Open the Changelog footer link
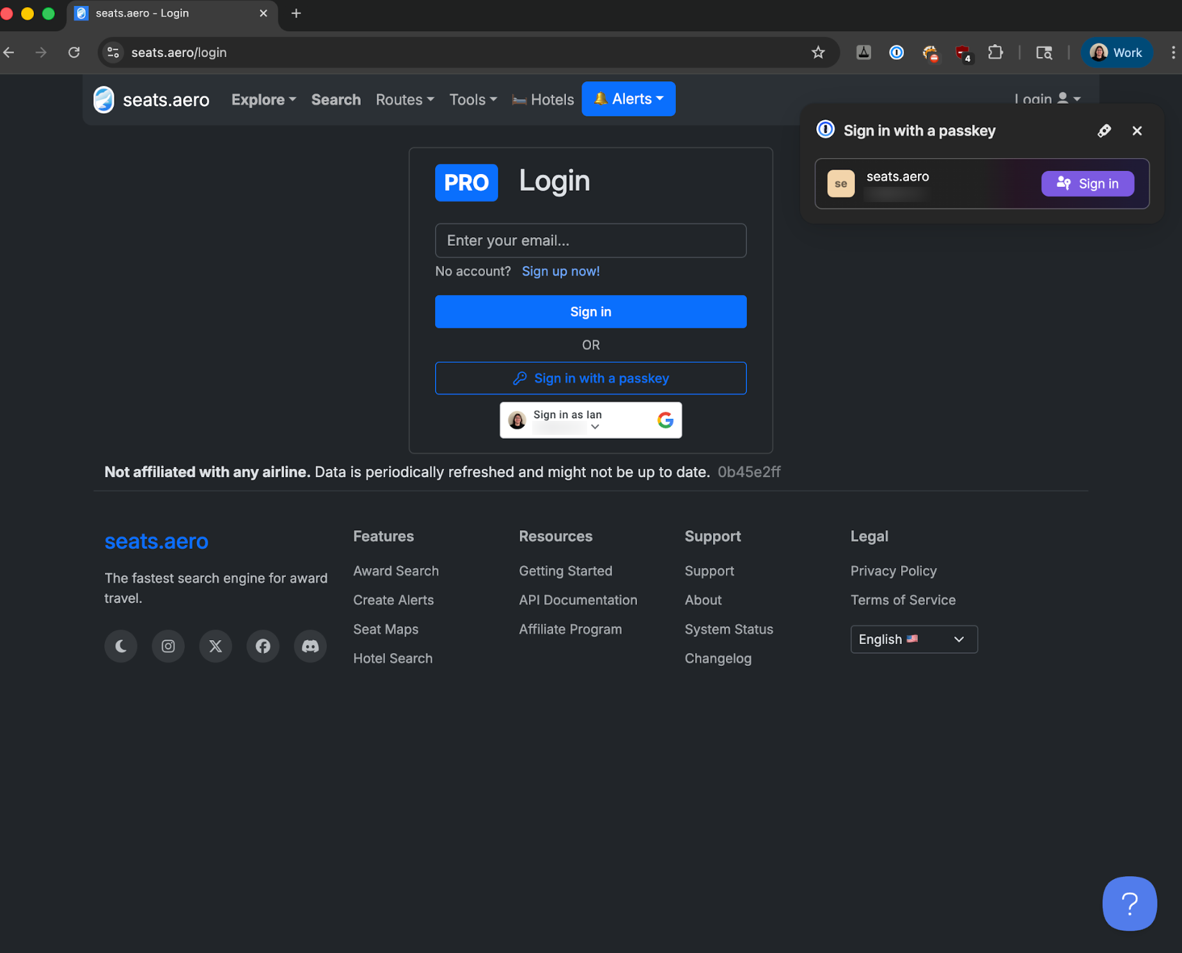The image size is (1182, 953). pyautogui.click(x=718, y=658)
